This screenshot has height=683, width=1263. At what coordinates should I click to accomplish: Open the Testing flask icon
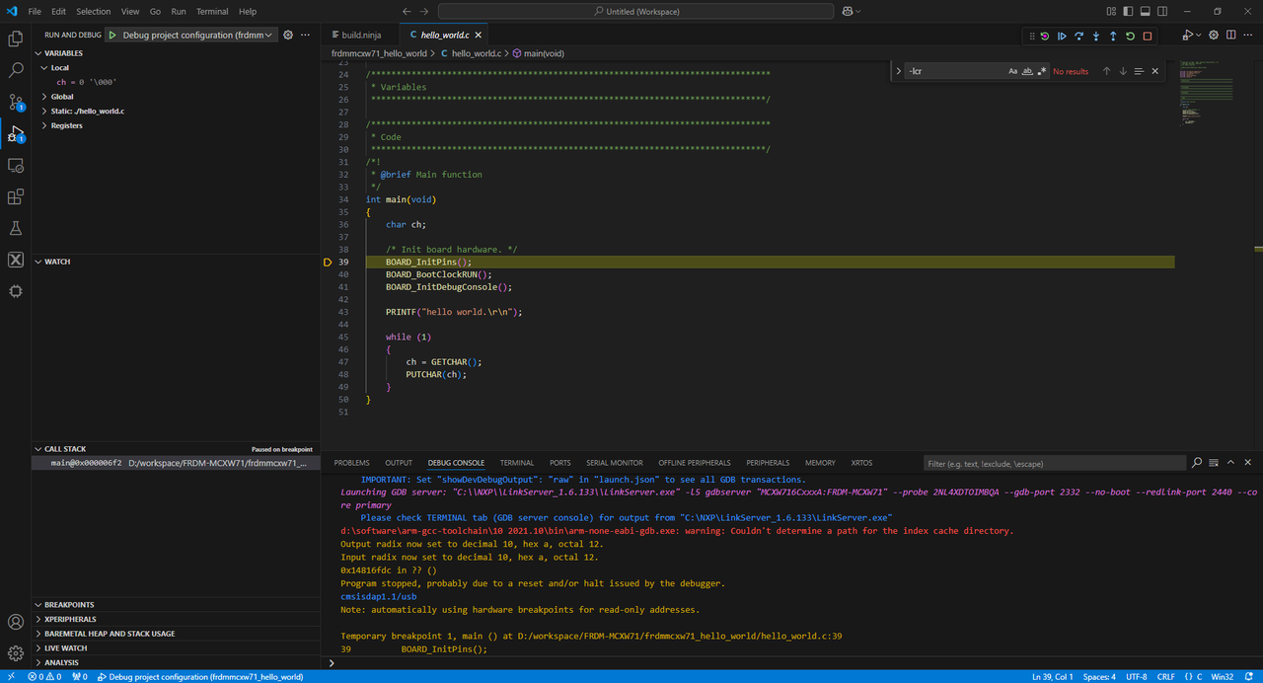point(16,228)
